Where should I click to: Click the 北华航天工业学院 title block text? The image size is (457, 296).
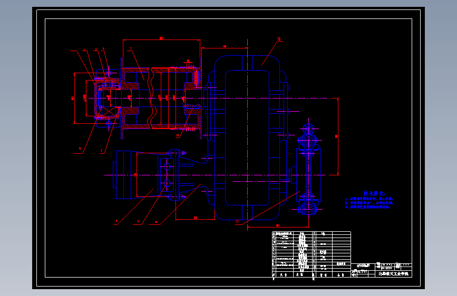pyautogui.click(x=393, y=274)
